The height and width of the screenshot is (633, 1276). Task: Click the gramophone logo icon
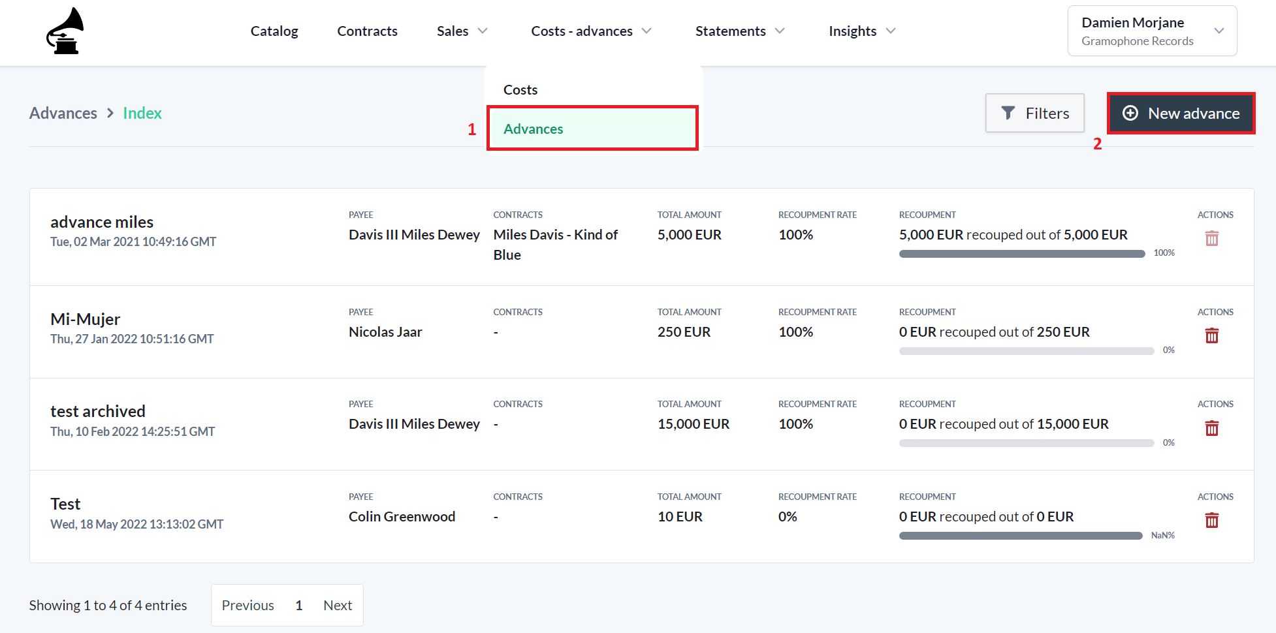[x=65, y=31]
